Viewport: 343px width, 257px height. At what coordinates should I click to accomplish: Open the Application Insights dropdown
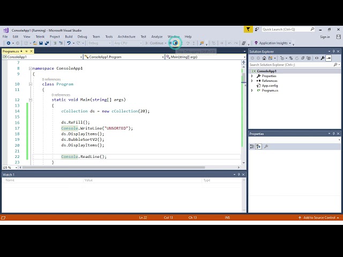coord(273,43)
